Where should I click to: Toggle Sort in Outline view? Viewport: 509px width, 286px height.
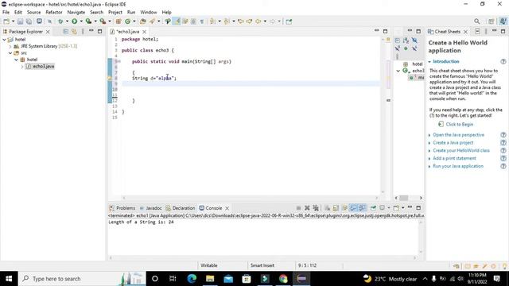406,41
